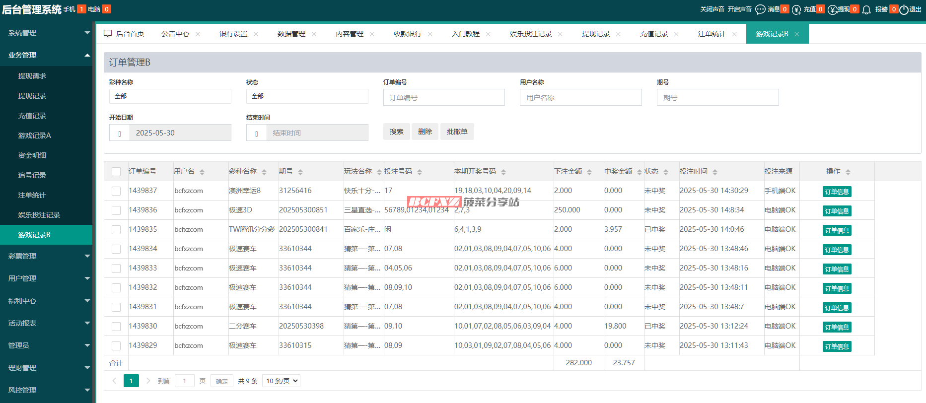
Task: Click the 订单编号 input field
Action: tap(444, 98)
